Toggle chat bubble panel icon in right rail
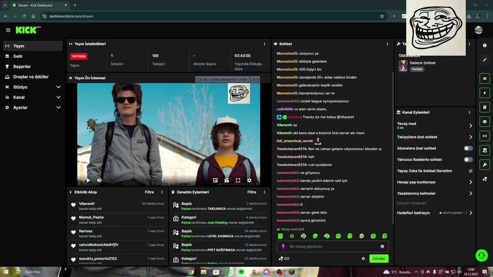 tap(485, 122)
